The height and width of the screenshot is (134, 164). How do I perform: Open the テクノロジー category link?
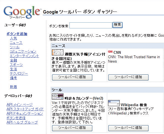pos(19,74)
